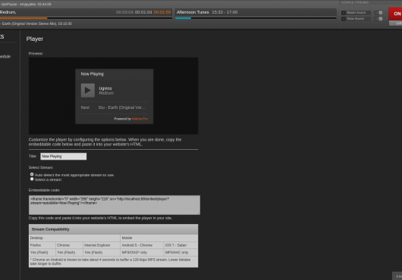Click inside the Embeddable code iframe textarea

pos(115,205)
